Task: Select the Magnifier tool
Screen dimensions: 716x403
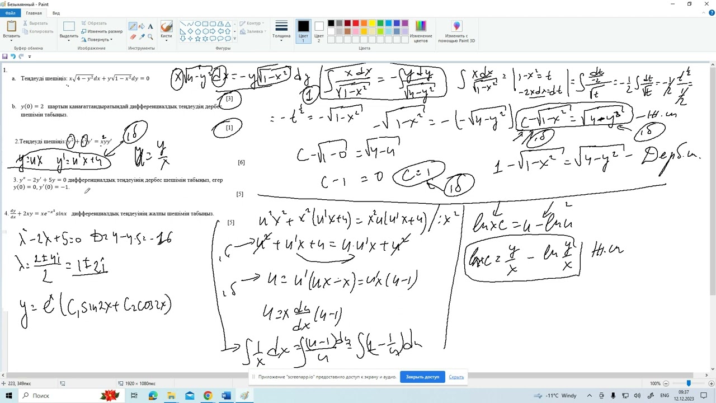Action: click(150, 36)
